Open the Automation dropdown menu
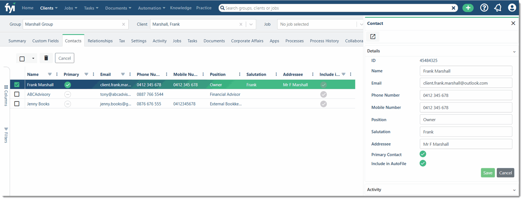This screenshot has height=200, width=523. pyautogui.click(x=151, y=8)
